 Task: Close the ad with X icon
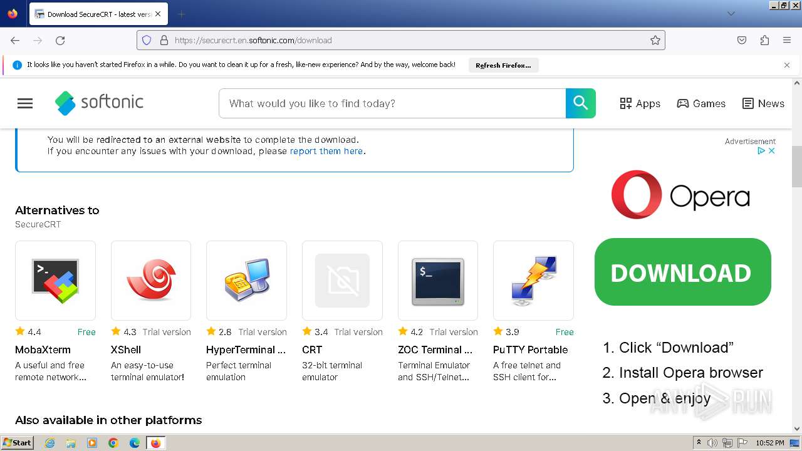[x=772, y=150]
